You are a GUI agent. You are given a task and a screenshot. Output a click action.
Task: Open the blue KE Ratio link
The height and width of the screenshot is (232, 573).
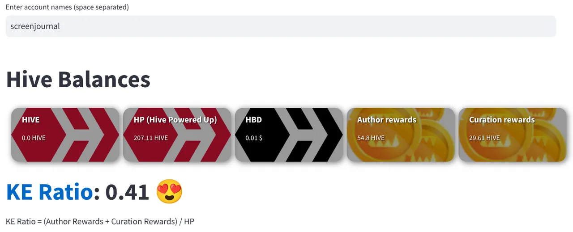[49, 192]
